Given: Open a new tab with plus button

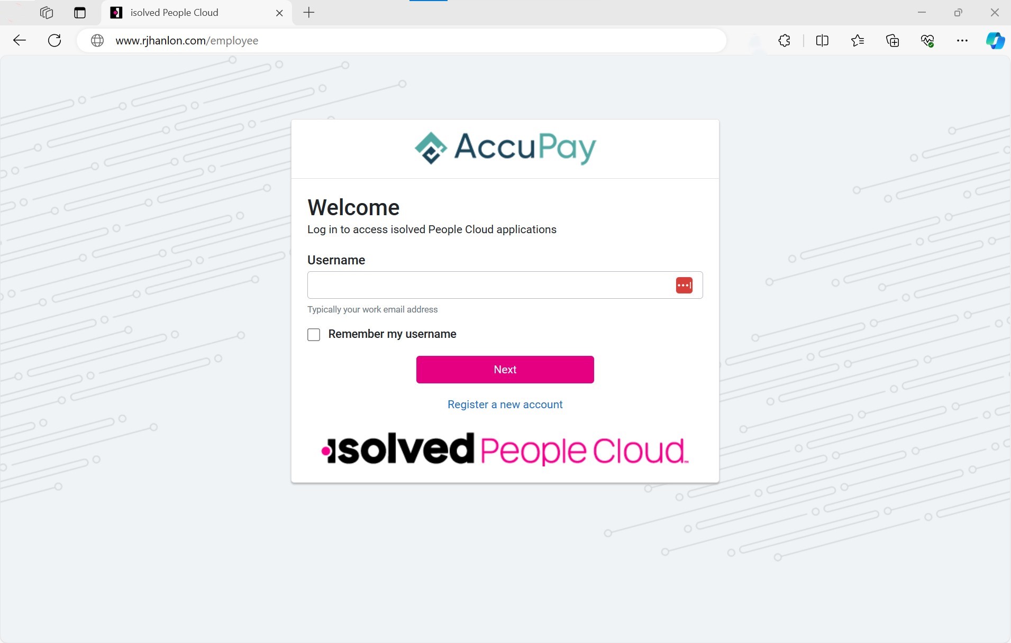Looking at the screenshot, I should pos(309,13).
